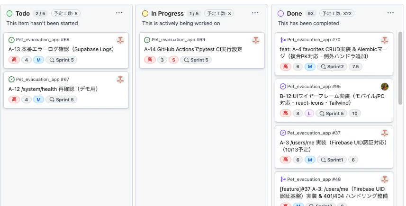Click assignee avatar on card #37
This screenshot has width=406, height=206.
point(385,133)
